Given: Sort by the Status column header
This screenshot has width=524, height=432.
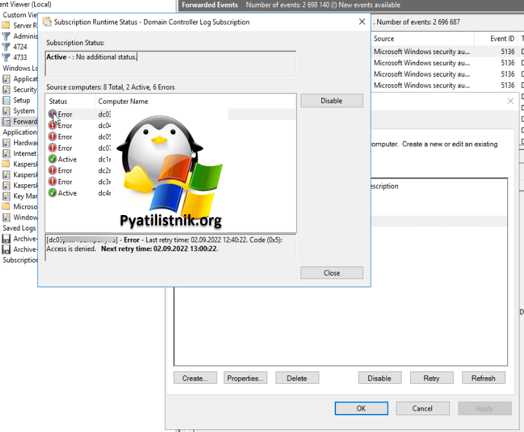Looking at the screenshot, I should pyautogui.click(x=58, y=101).
